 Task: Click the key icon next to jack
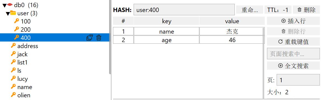pos(13,54)
